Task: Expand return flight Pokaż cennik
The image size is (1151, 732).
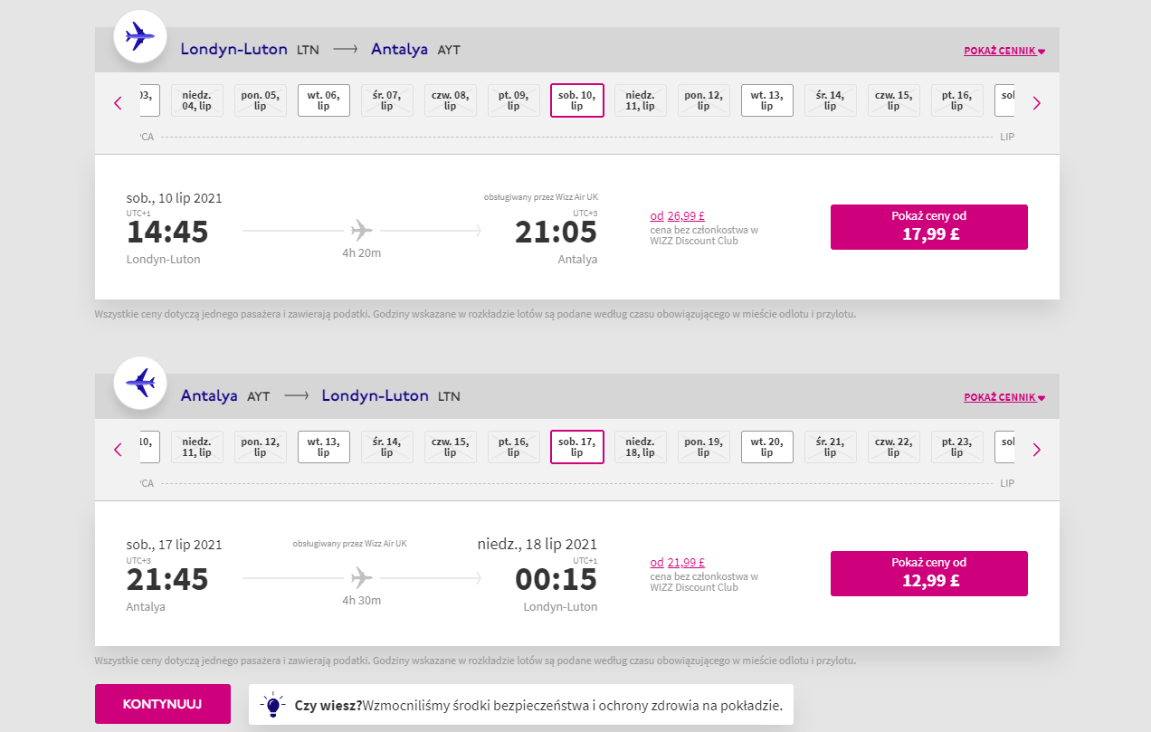Action: point(1004,397)
